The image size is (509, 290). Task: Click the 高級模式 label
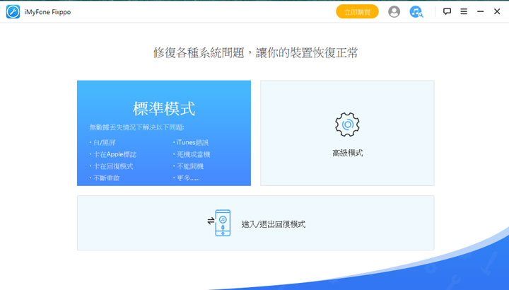coord(347,153)
